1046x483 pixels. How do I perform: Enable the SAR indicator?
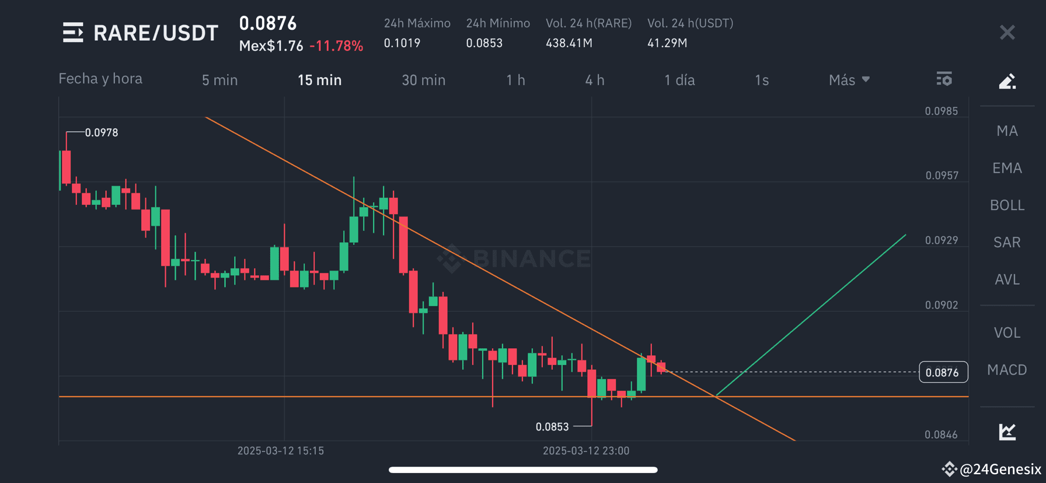(1006, 242)
